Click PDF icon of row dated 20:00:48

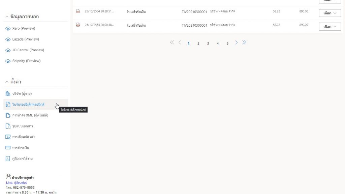78,25
